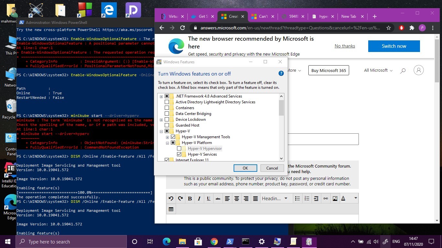Insert a hyperlink with the link icon
The width and height of the screenshot is (442, 248).
[x=326, y=199]
